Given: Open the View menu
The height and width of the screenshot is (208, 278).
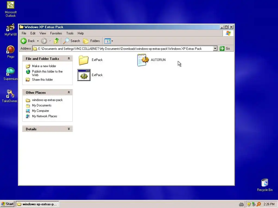Looking at the screenshot, I should pyautogui.click(x=43, y=33).
